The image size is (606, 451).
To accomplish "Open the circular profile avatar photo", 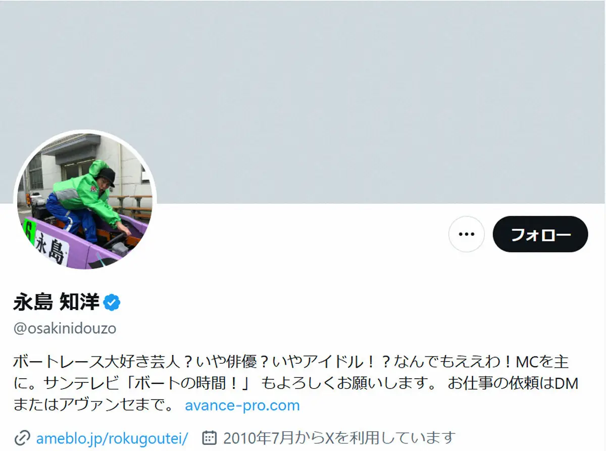I will pos(85,201).
